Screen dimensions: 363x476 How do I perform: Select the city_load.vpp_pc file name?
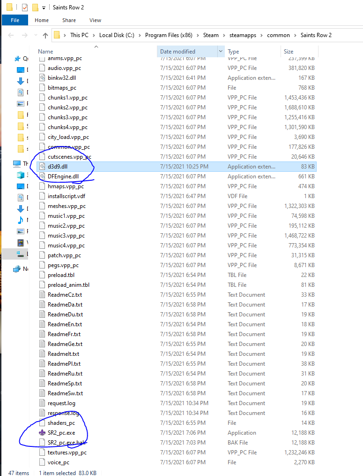click(x=68, y=137)
